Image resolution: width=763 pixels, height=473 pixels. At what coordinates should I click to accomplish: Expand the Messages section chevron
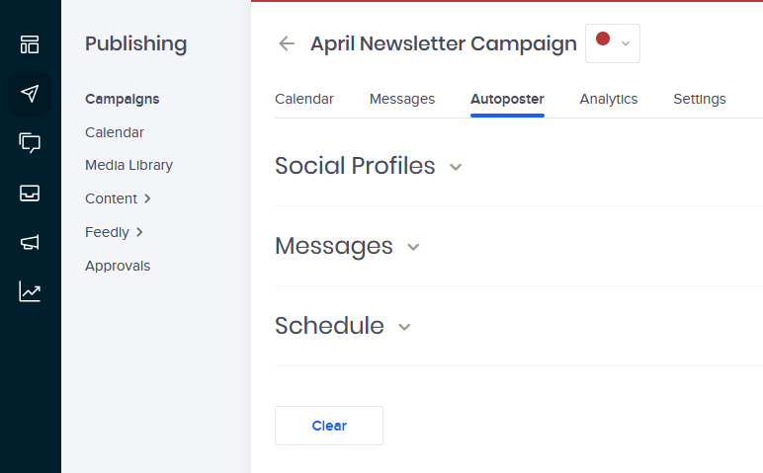[413, 247]
